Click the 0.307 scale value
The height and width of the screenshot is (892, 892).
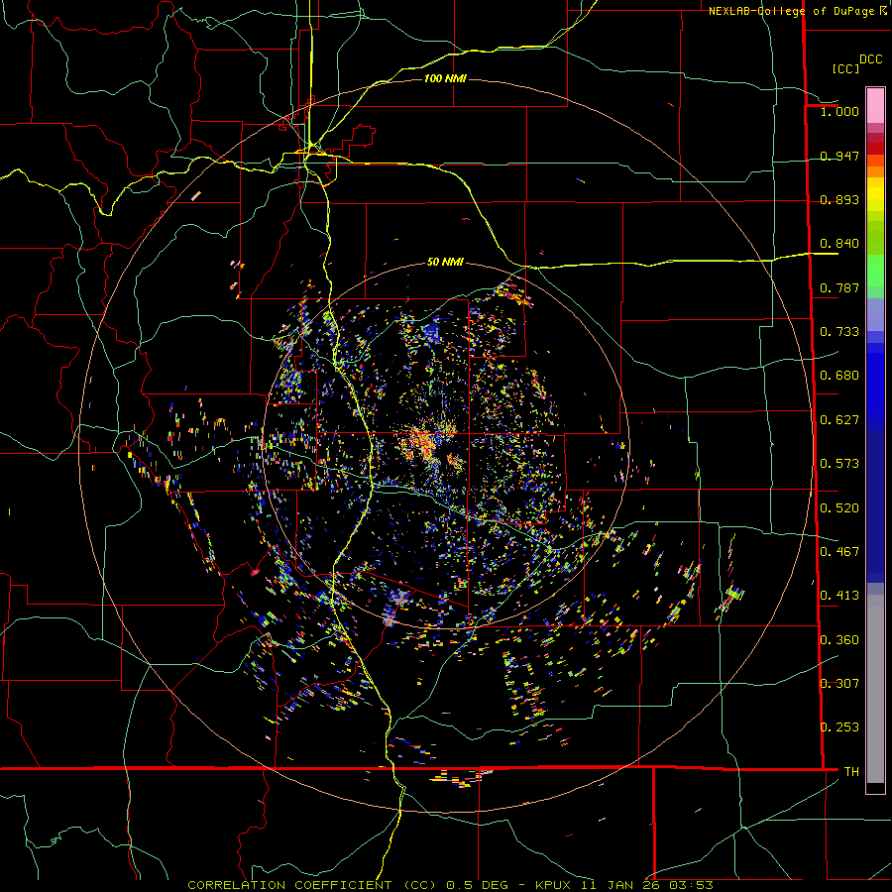coord(839,684)
